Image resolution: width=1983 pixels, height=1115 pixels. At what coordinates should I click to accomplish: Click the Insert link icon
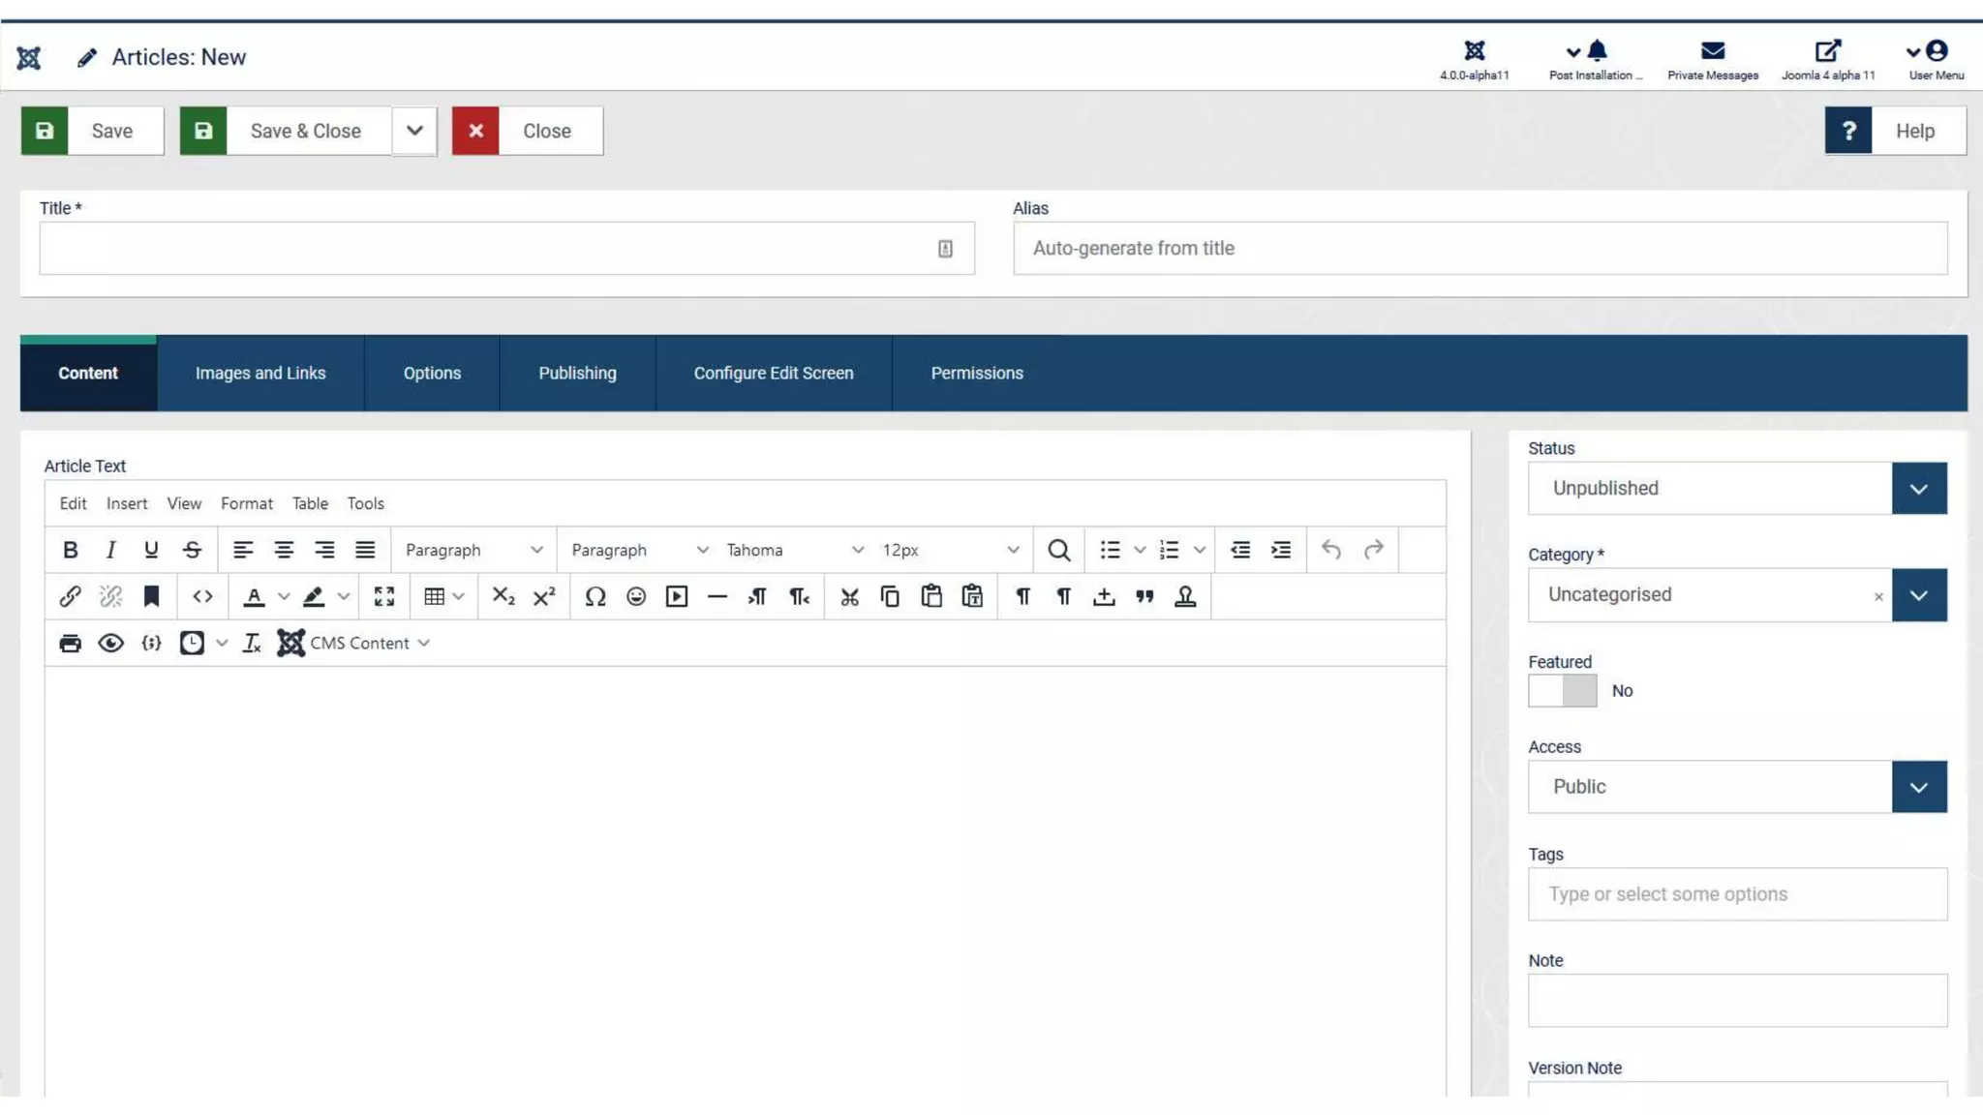coord(70,596)
